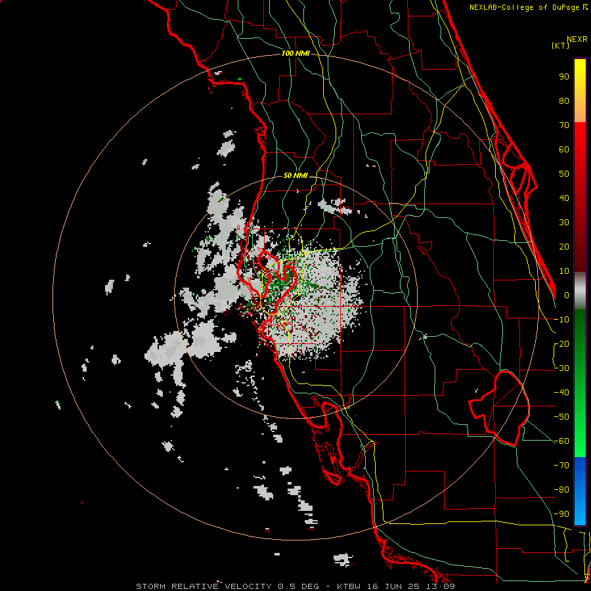Screen dimensions: 591x591
Task: Click the gray zero-velocity band of the color bar
Action: [580, 291]
